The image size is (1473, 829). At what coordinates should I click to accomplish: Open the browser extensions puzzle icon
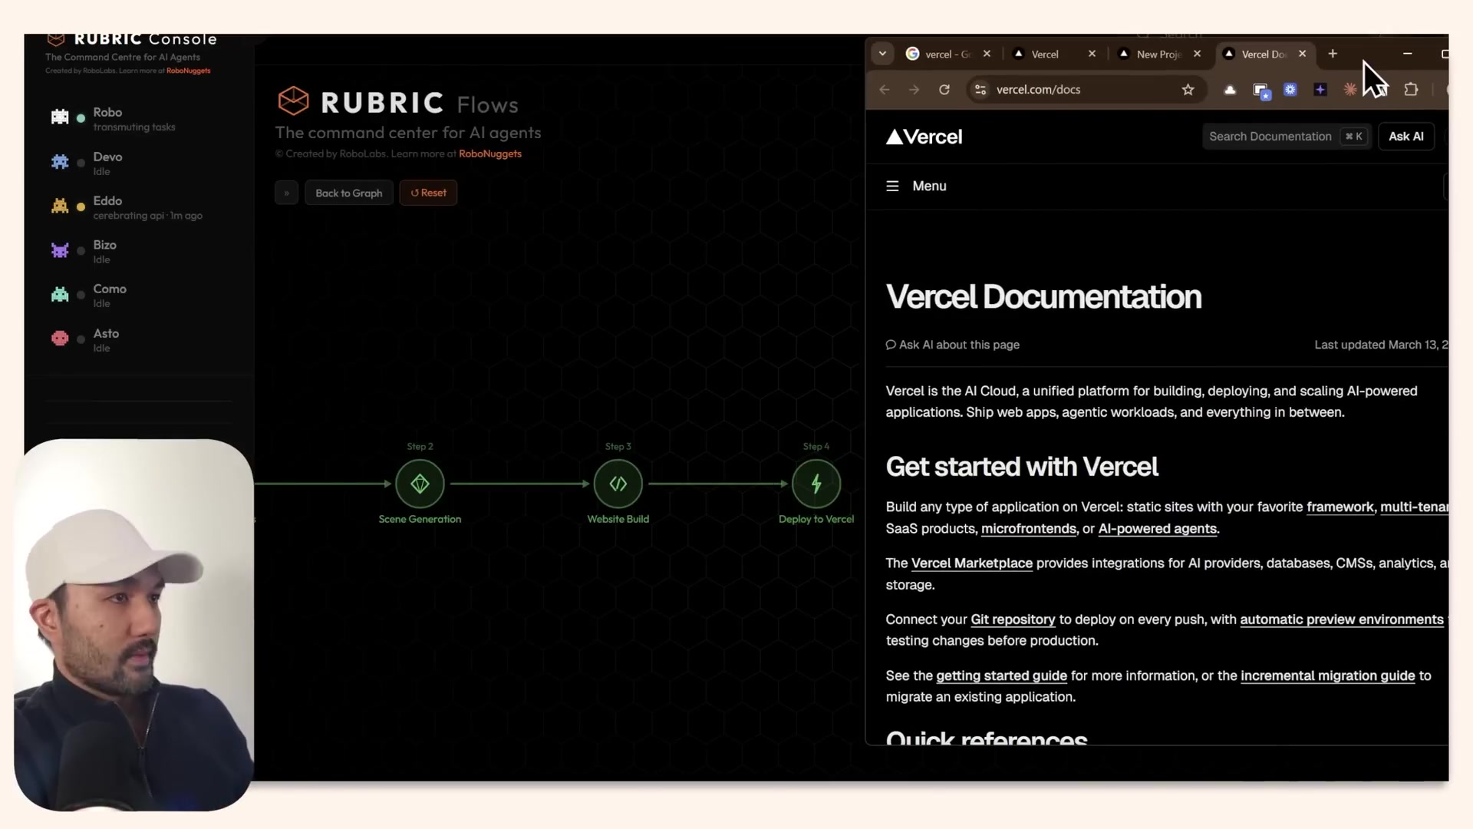click(1410, 90)
